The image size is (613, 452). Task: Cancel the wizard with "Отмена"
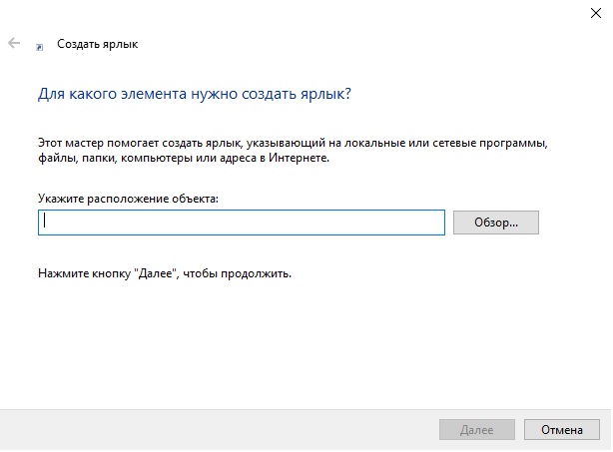(x=561, y=430)
